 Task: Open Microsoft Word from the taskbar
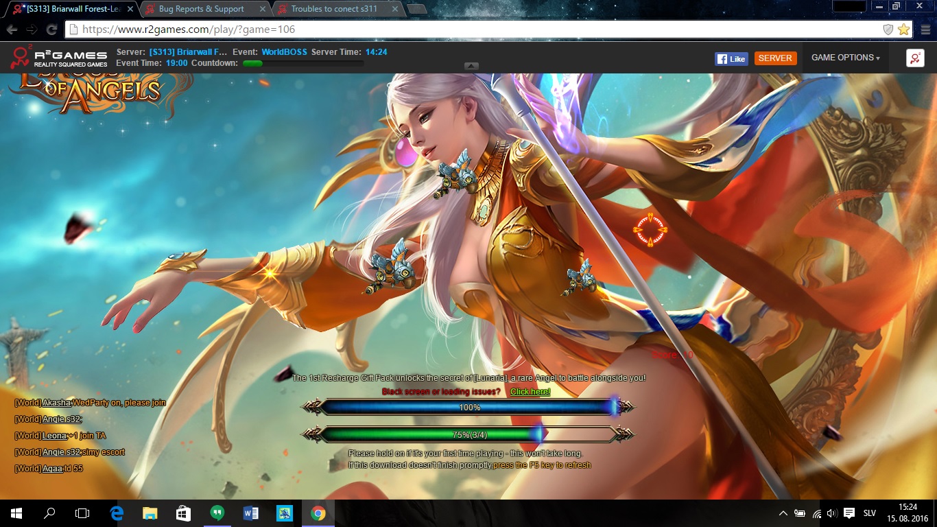coord(250,513)
